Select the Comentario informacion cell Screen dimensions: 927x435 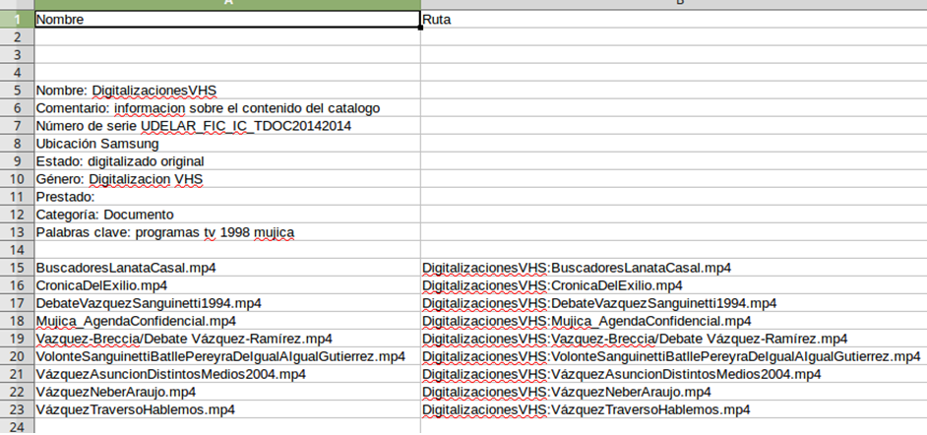227,108
